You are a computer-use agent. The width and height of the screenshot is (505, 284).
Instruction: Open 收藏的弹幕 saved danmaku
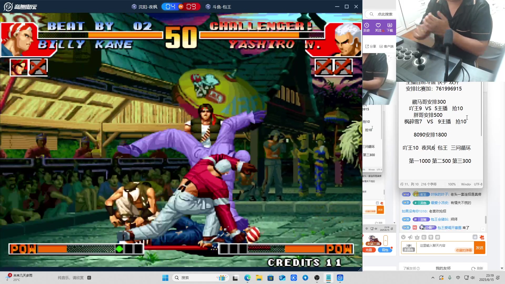pos(464,250)
